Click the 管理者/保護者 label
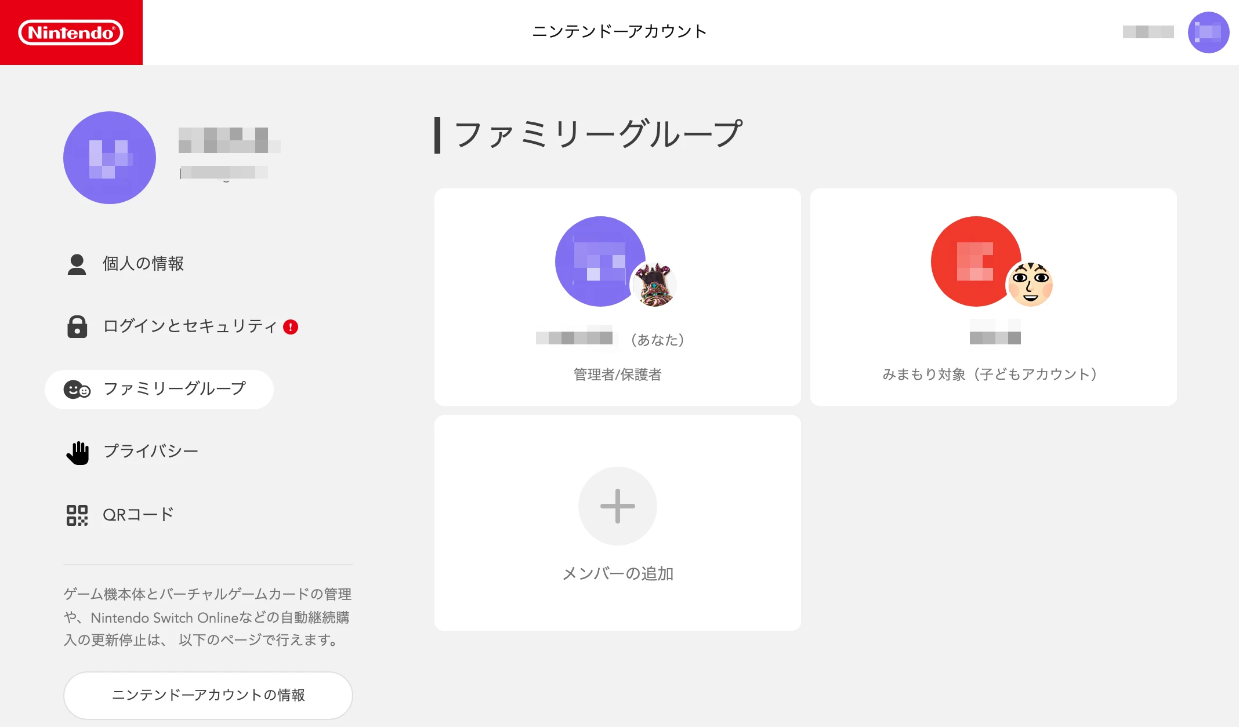The image size is (1239, 727). click(x=617, y=375)
